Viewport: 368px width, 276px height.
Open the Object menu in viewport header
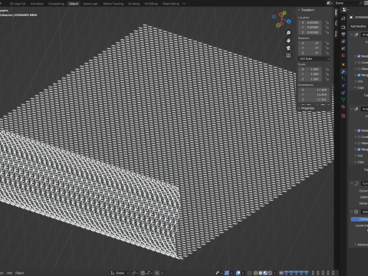pyautogui.click(x=19, y=273)
